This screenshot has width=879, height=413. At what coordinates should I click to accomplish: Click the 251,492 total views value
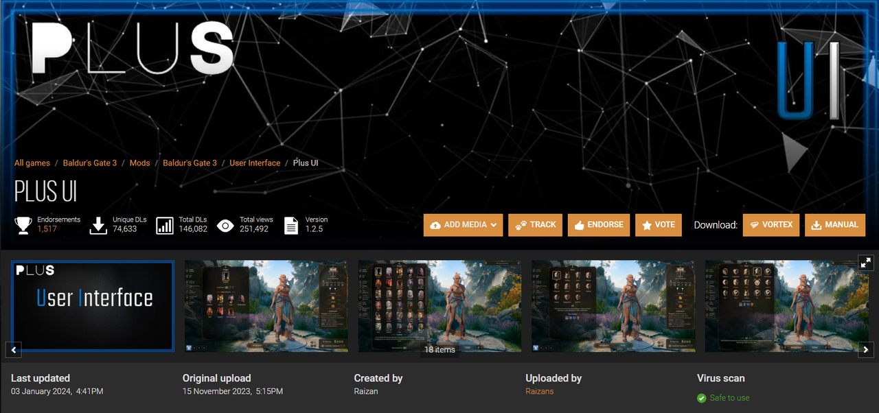coord(254,229)
